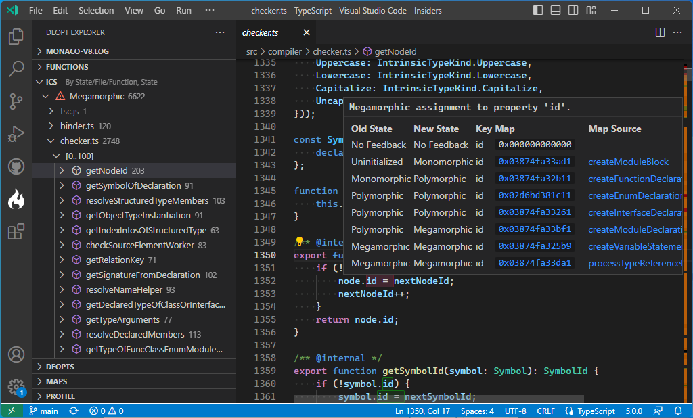Open the Deopt Explorer flame icon
This screenshot has height=418, width=693.
[16, 199]
